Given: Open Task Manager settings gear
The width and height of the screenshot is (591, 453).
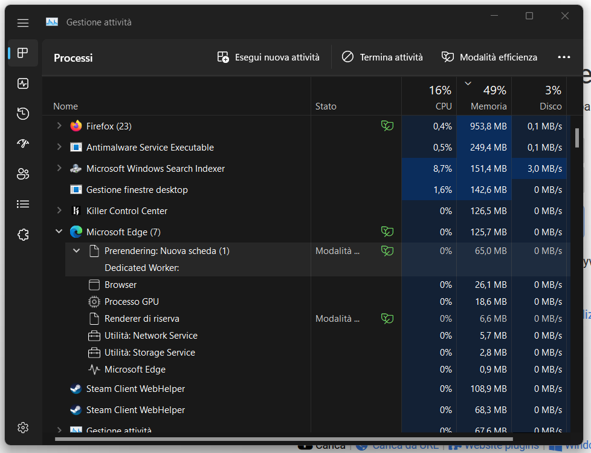Looking at the screenshot, I should tap(22, 428).
